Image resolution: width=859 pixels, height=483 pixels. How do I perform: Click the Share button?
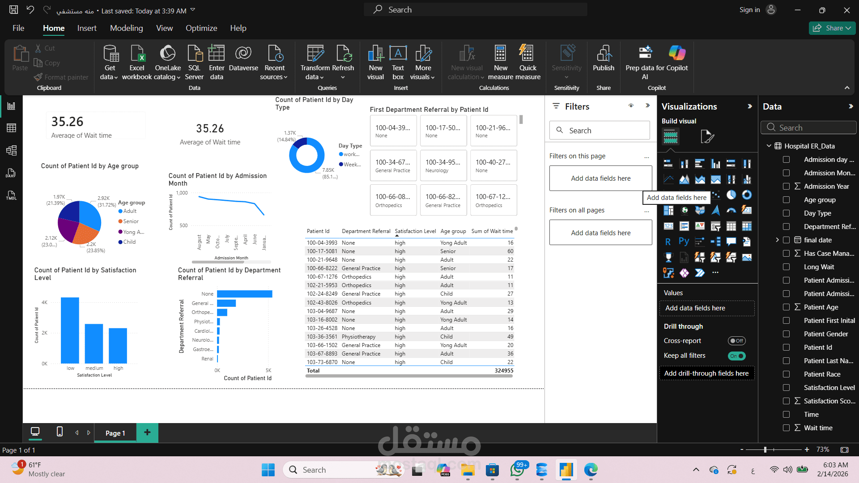tap(832, 28)
